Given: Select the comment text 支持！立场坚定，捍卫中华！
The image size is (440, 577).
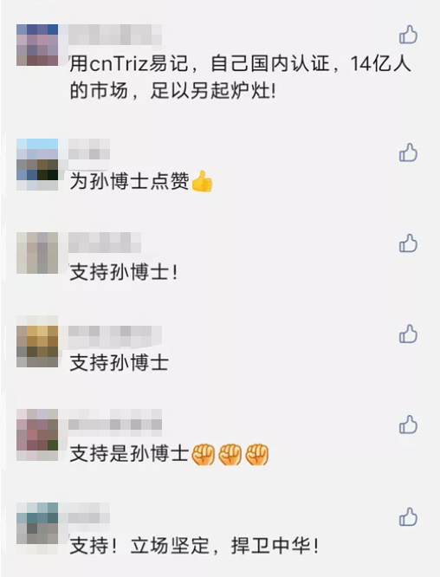Looking at the screenshot, I should point(194,546).
